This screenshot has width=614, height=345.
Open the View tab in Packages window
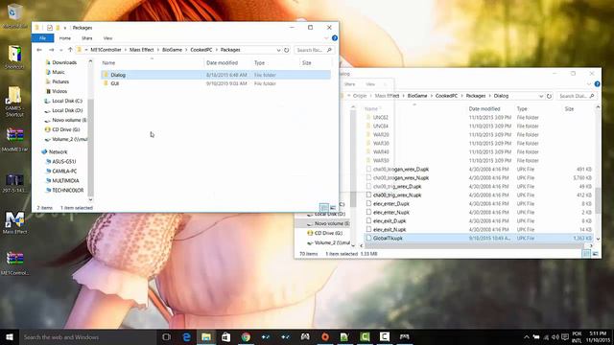pos(107,38)
